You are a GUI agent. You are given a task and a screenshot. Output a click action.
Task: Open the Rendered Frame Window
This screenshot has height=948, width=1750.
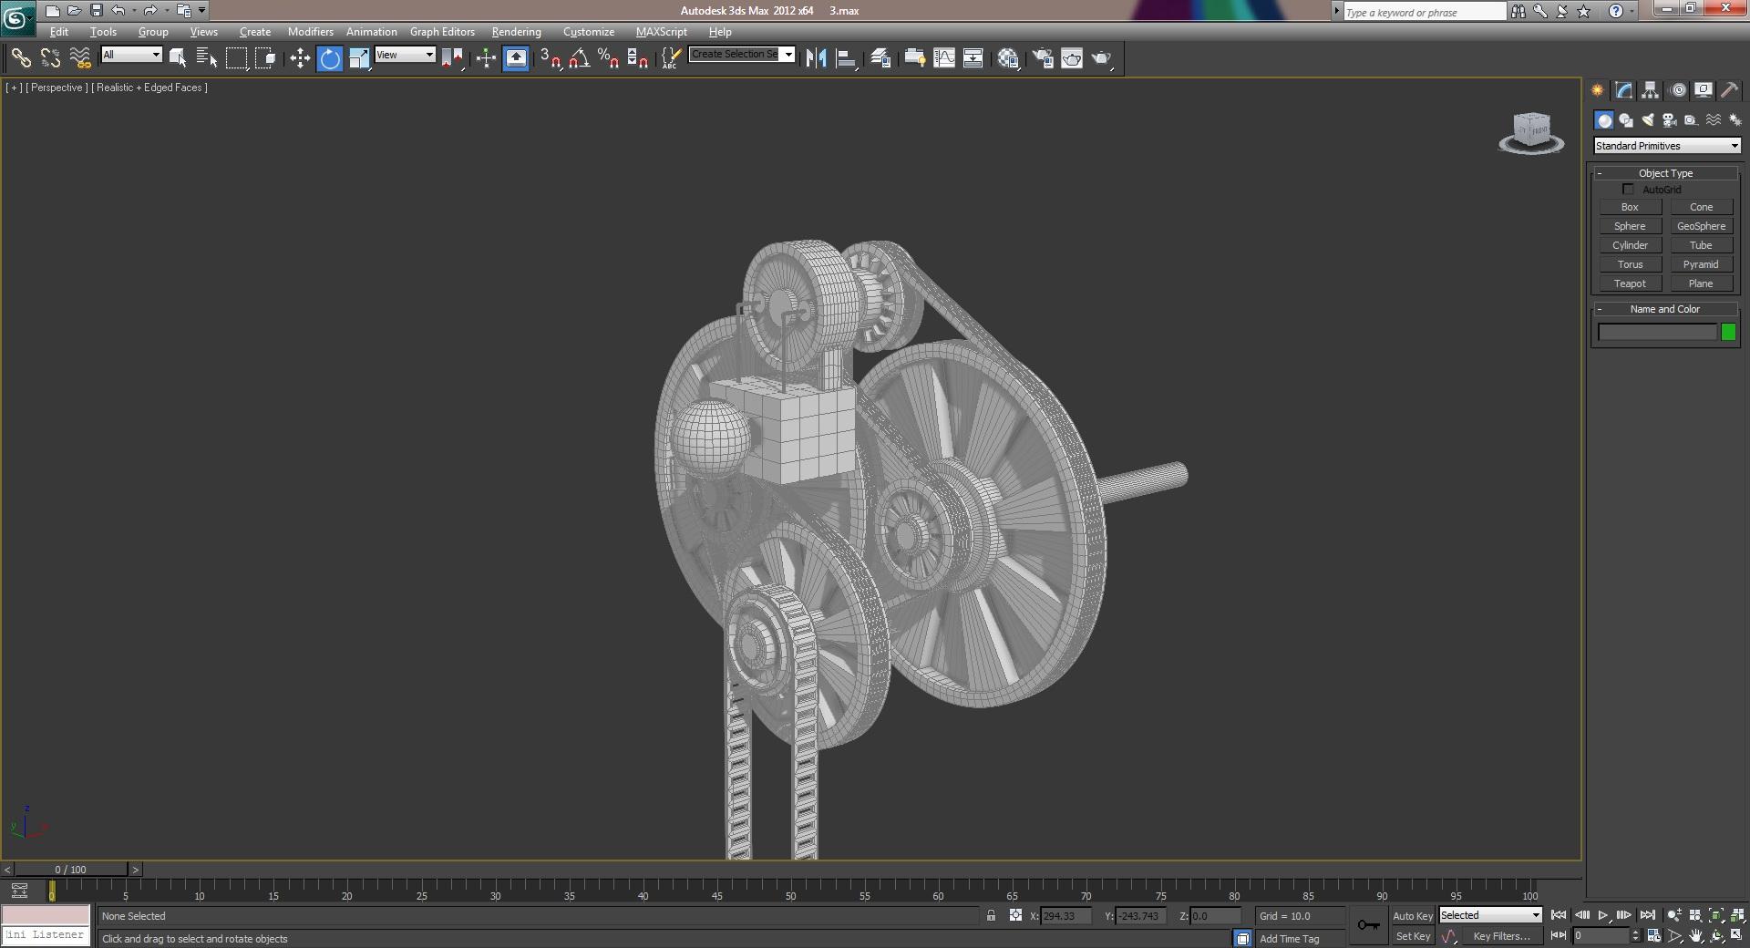(x=1072, y=58)
